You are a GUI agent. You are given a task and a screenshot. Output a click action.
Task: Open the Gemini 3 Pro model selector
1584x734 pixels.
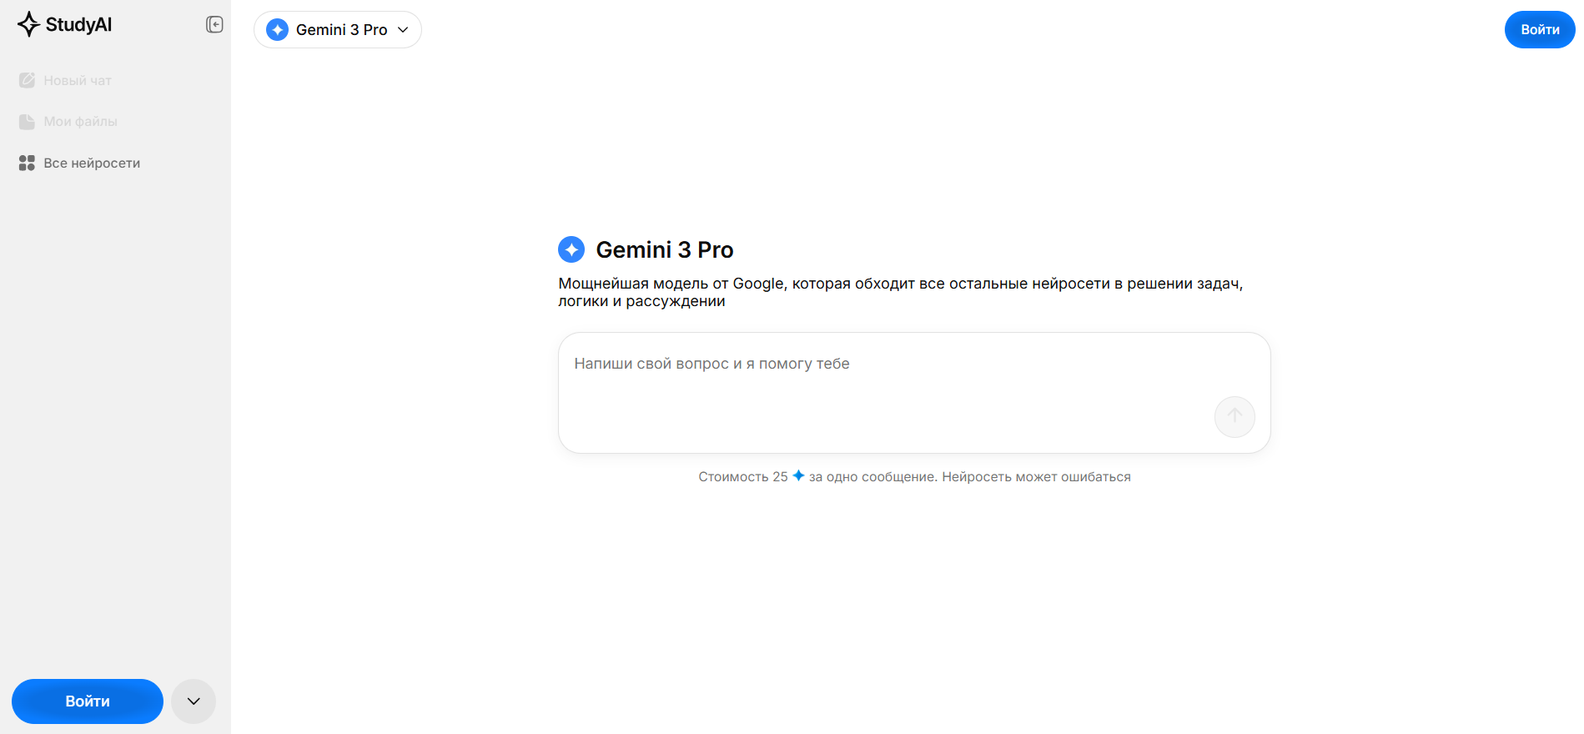click(x=338, y=30)
